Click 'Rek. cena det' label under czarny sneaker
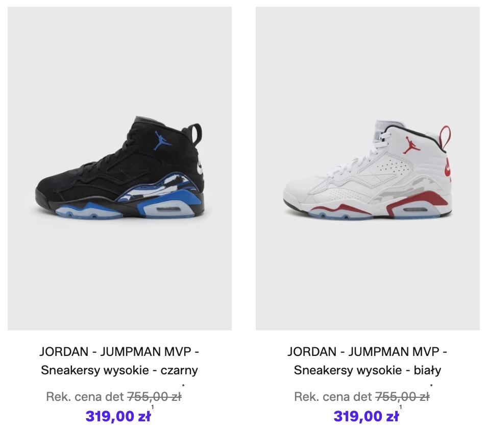 pos(85,396)
